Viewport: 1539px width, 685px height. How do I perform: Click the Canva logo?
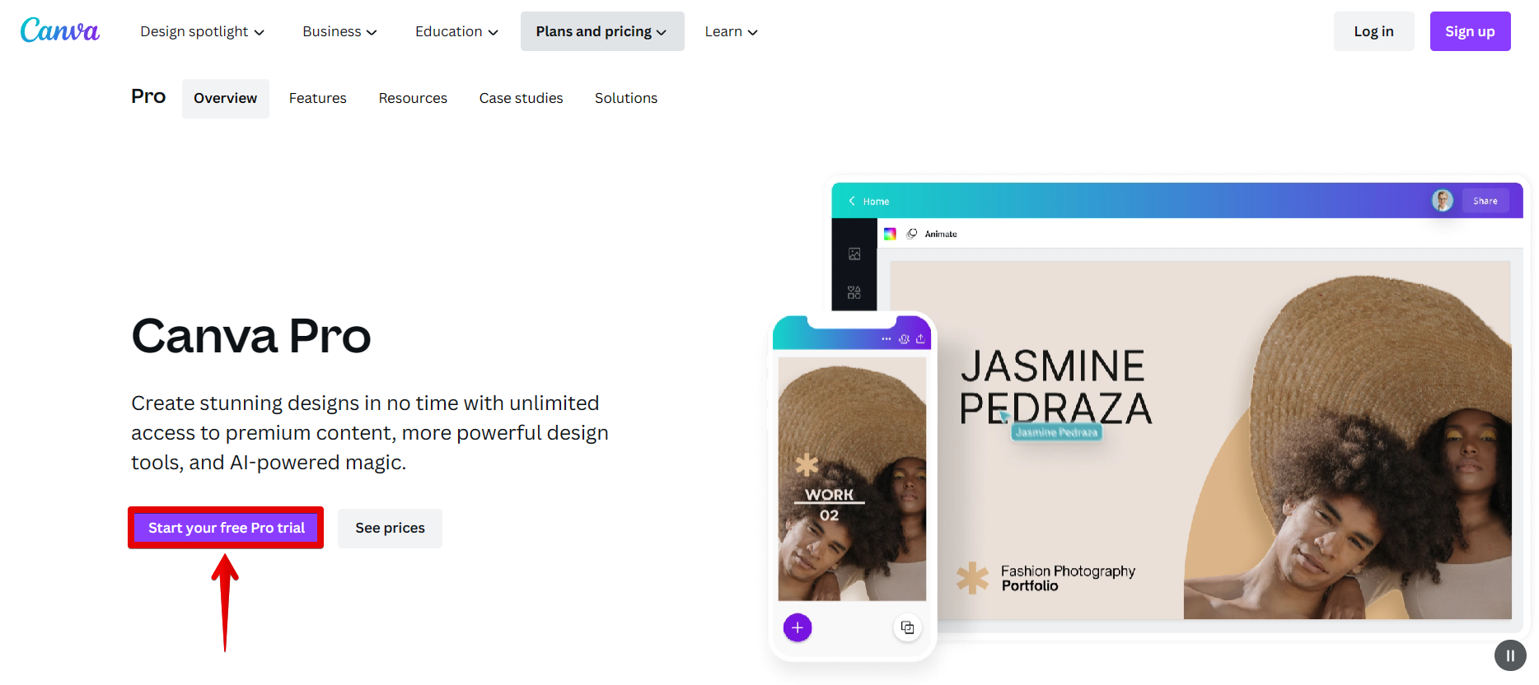[59, 30]
